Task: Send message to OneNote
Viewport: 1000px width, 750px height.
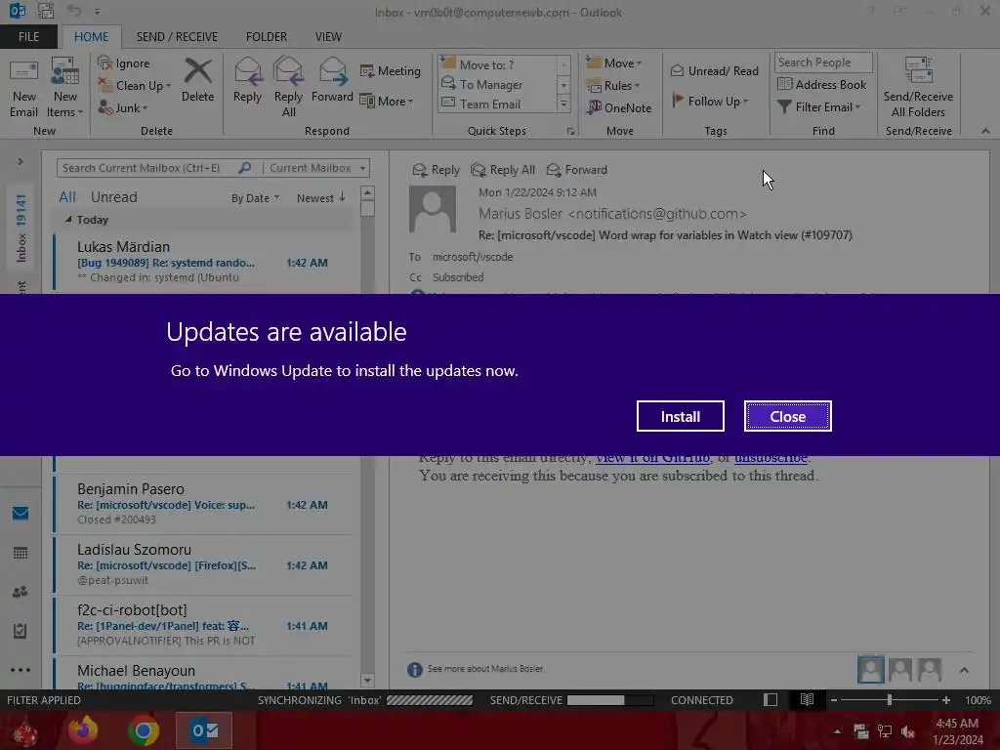Action: tap(619, 107)
